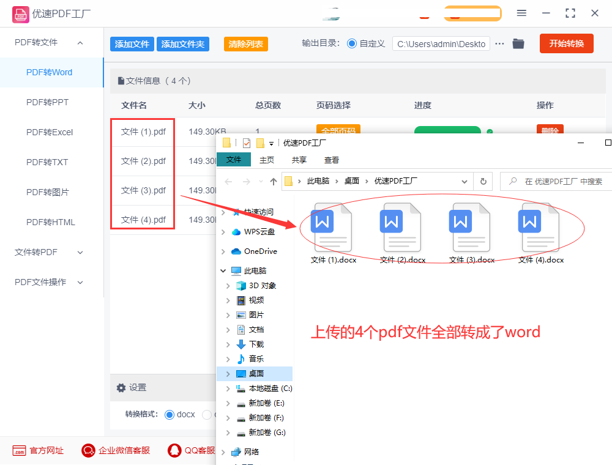Viewport: 612px width, 465px height.
Task: Select the 桌面 item in navigation tree
Action: [255, 374]
